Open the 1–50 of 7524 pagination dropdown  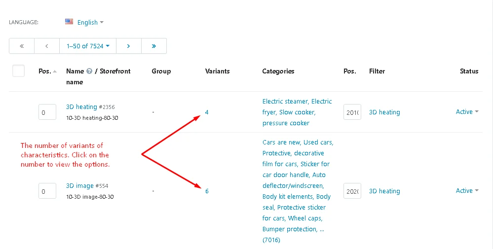87,46
